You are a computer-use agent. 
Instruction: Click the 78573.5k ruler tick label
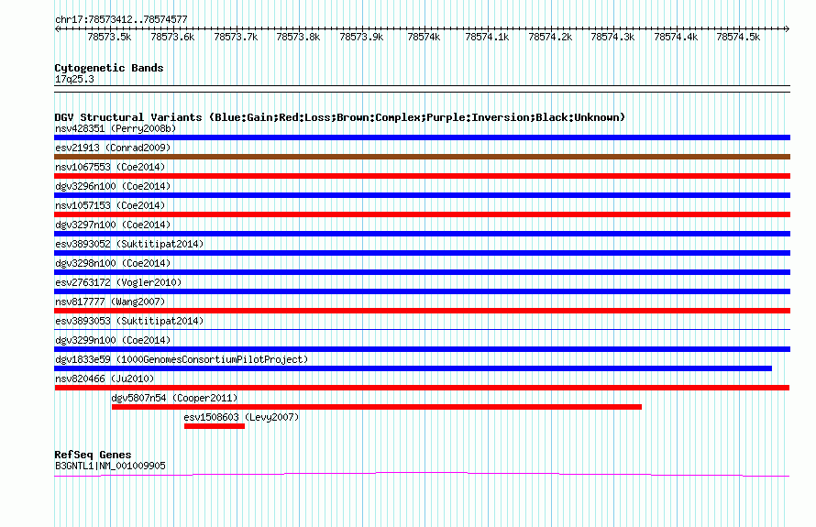(109, 37)
